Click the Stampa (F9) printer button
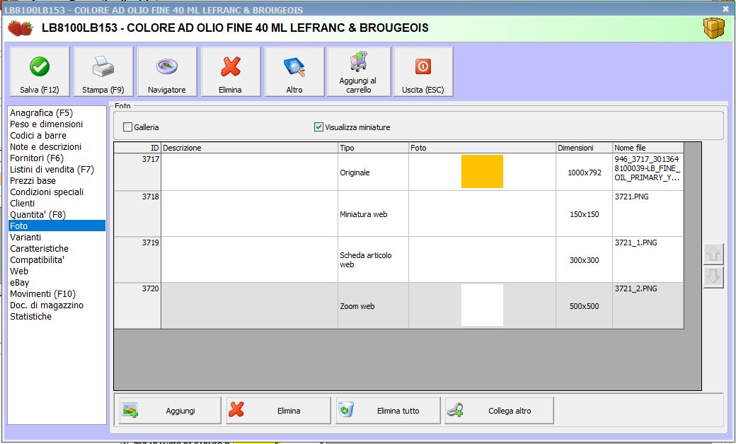 (x=103, y=71)
